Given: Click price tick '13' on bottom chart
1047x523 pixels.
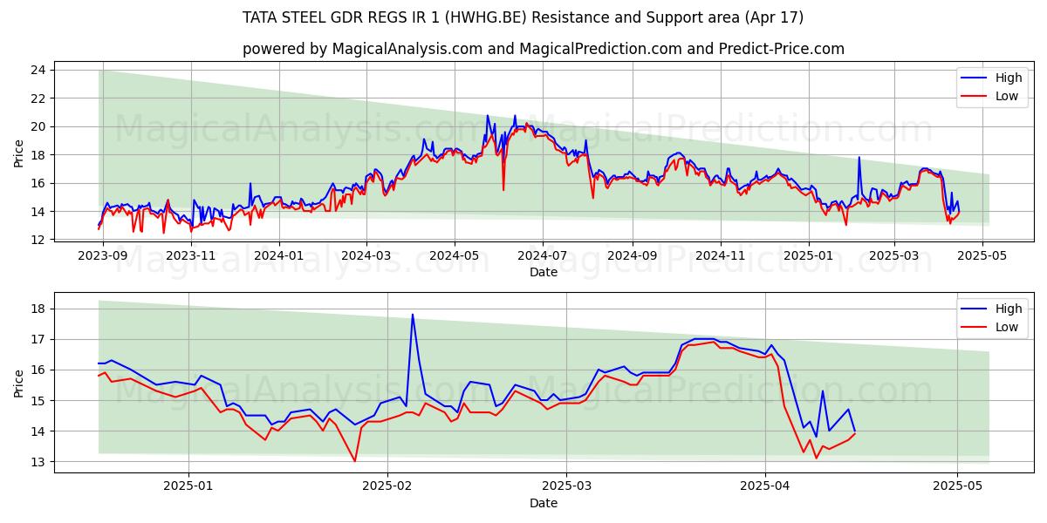Looking at the screenshot, I should [38, 462].
